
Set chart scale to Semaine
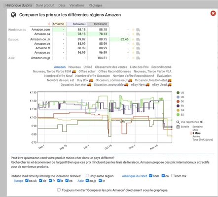198,127
